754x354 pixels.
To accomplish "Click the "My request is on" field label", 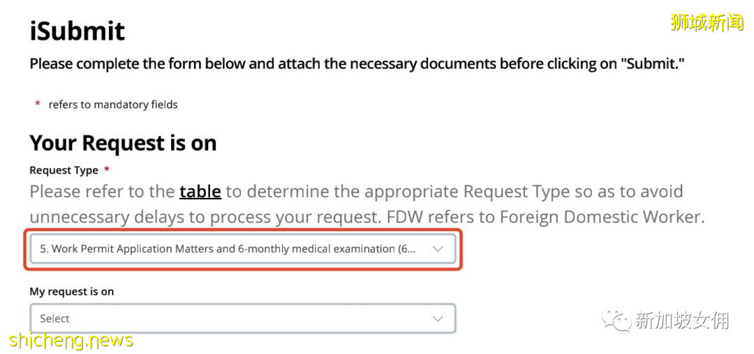I will pos(71,291).
